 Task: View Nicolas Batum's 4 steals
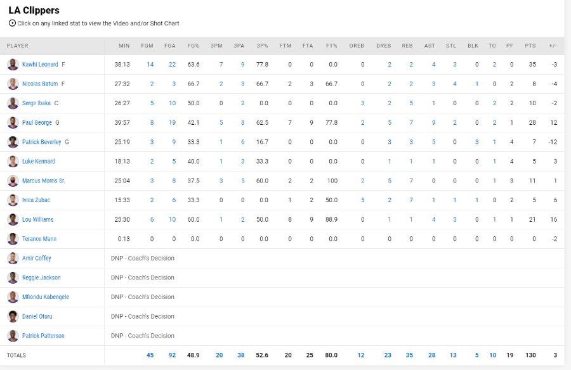tap(455, 84)
